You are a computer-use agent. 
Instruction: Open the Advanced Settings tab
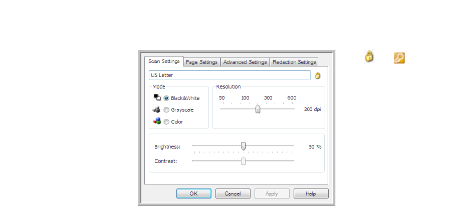(245, 62)
